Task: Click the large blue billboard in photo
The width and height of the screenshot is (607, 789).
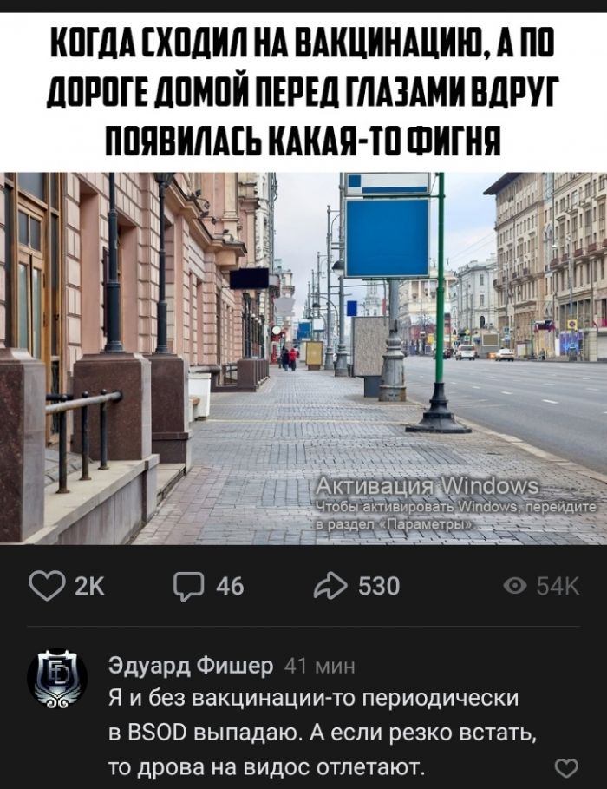Action: [x=388, y=238]
